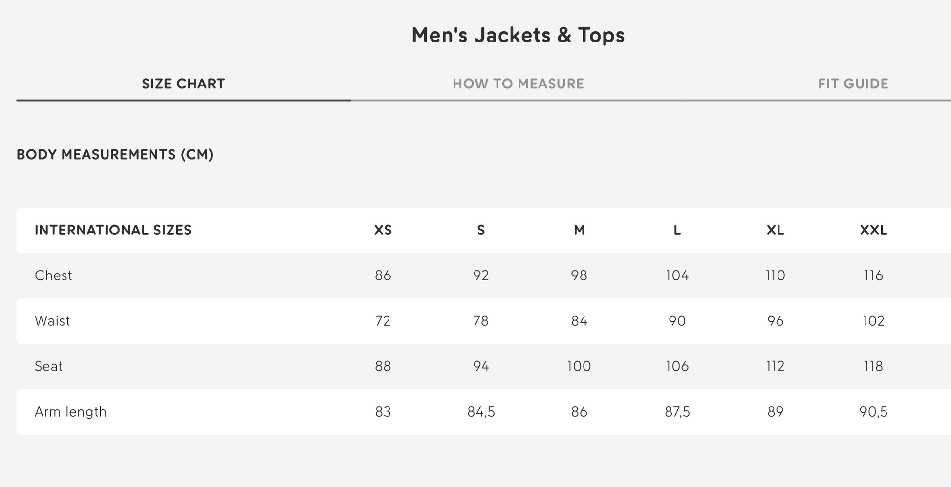Click the Arm length row label
951x487 pixels.
tap(70, 411)
